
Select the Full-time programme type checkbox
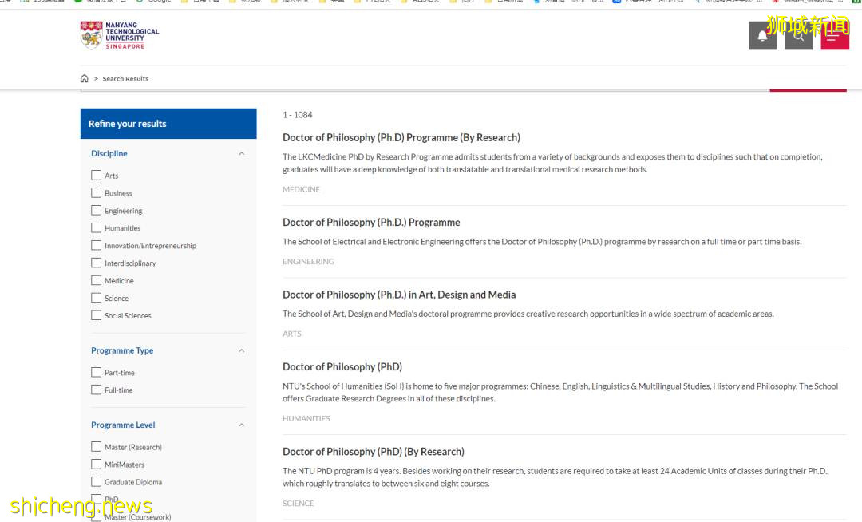tap(97, 390)
